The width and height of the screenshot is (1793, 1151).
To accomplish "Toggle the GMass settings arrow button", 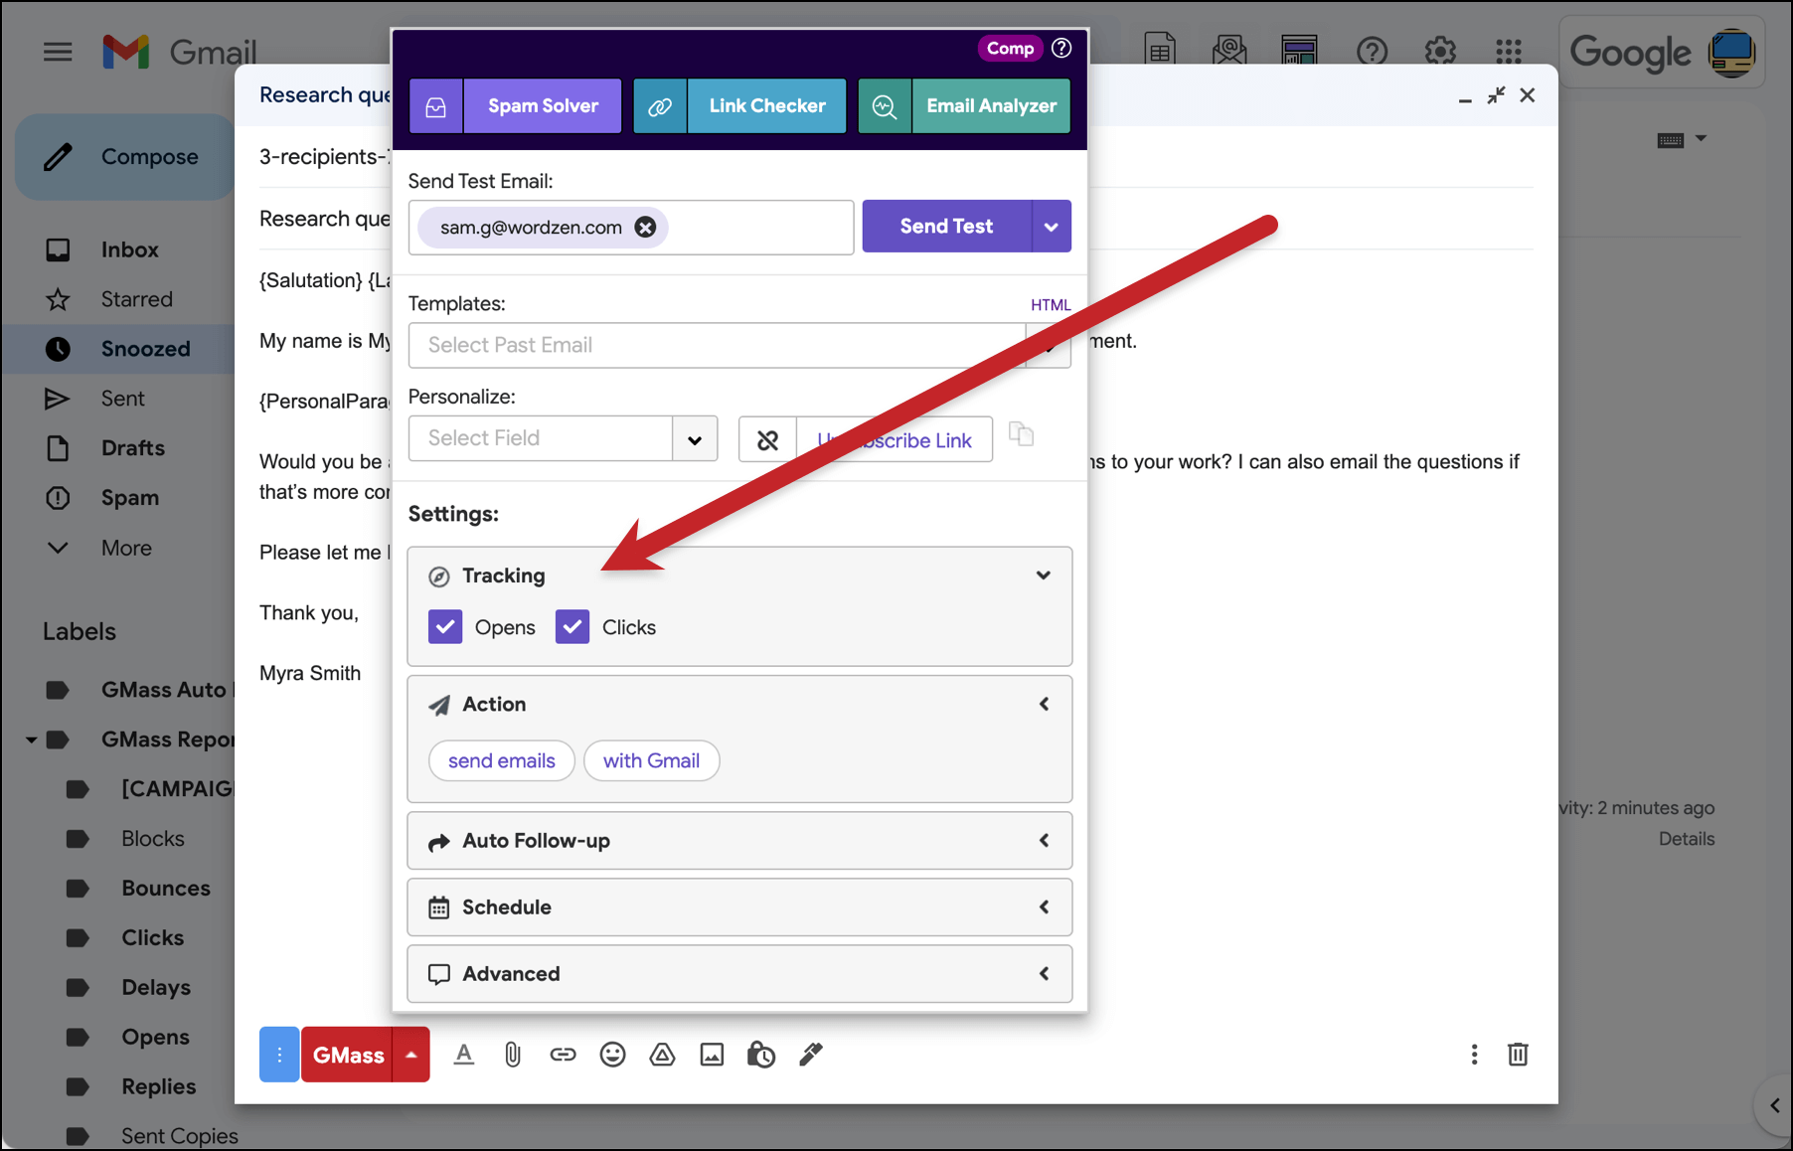I will point(411,1055).
